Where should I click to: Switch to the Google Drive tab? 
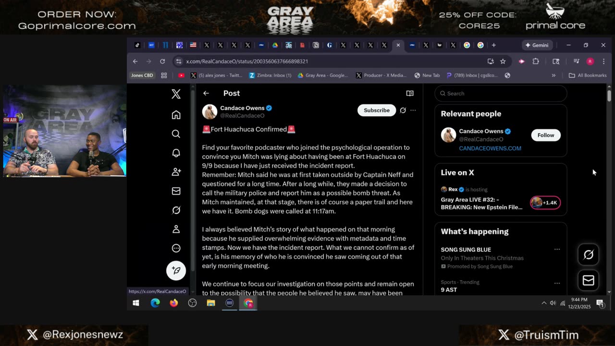(x=275, y=45)
